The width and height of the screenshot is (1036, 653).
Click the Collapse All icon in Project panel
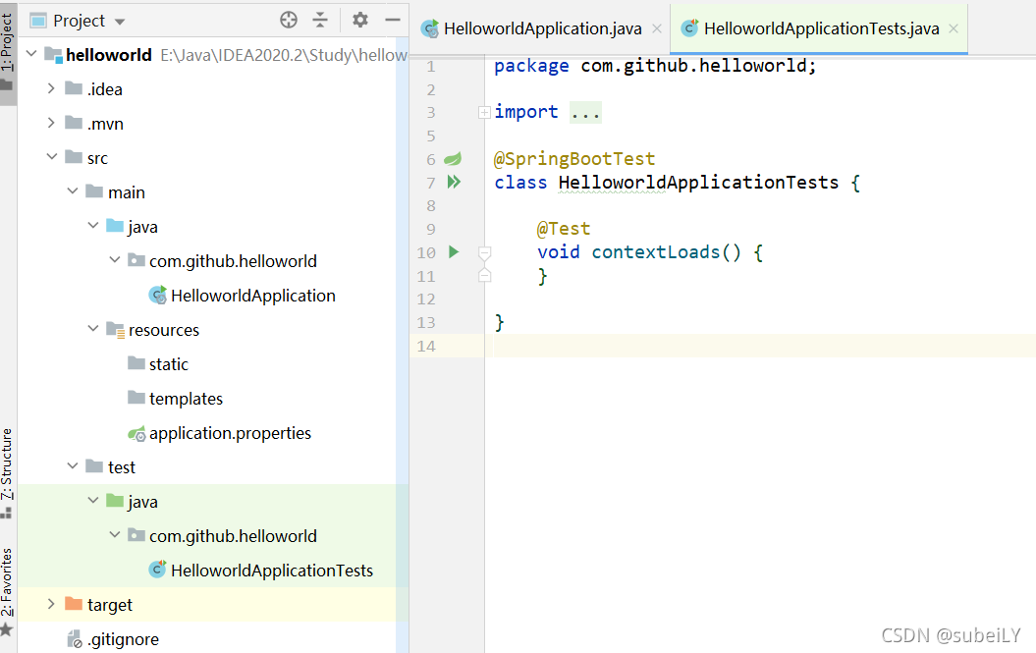(x=320, y=20)
